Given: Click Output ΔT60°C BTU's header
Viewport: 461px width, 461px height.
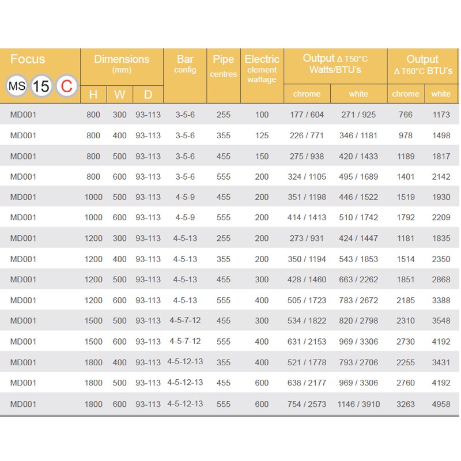Looking at the screenshot, I should [x=423, y=65].
